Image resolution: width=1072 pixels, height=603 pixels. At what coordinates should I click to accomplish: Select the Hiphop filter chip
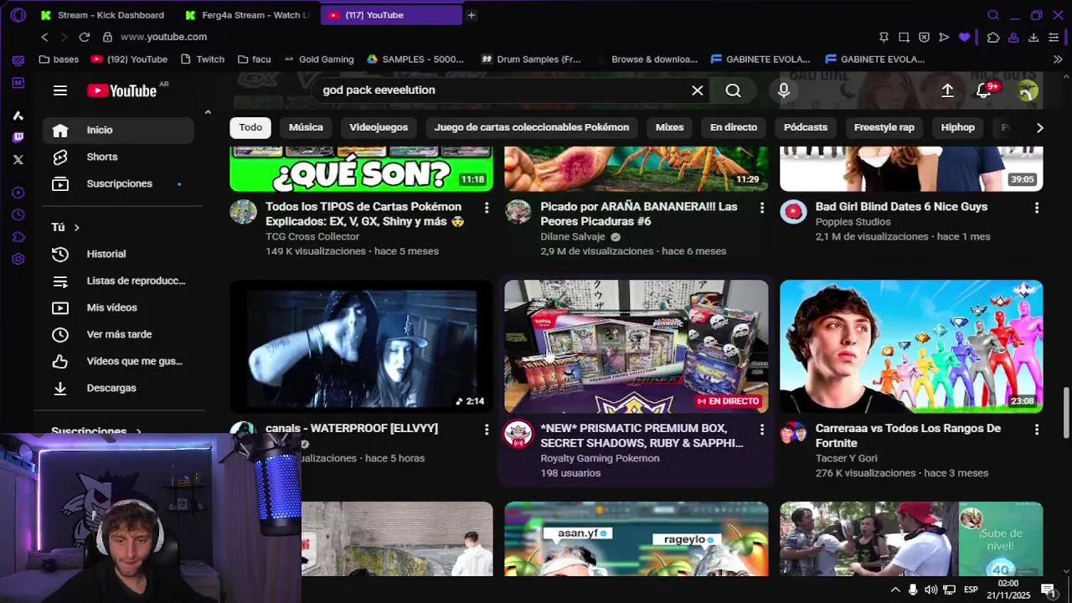(958, 127)
